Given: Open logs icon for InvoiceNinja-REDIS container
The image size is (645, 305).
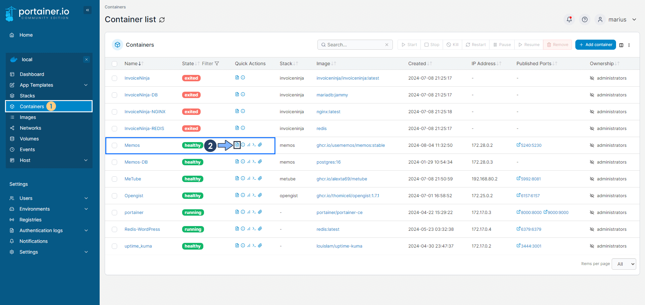Looking at the screenshot, I should 237,128.
